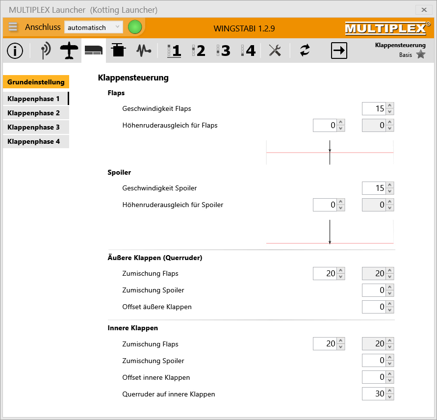Click the green connection status indicator
This screenshot has width=437, height=420.
point(135,27)
